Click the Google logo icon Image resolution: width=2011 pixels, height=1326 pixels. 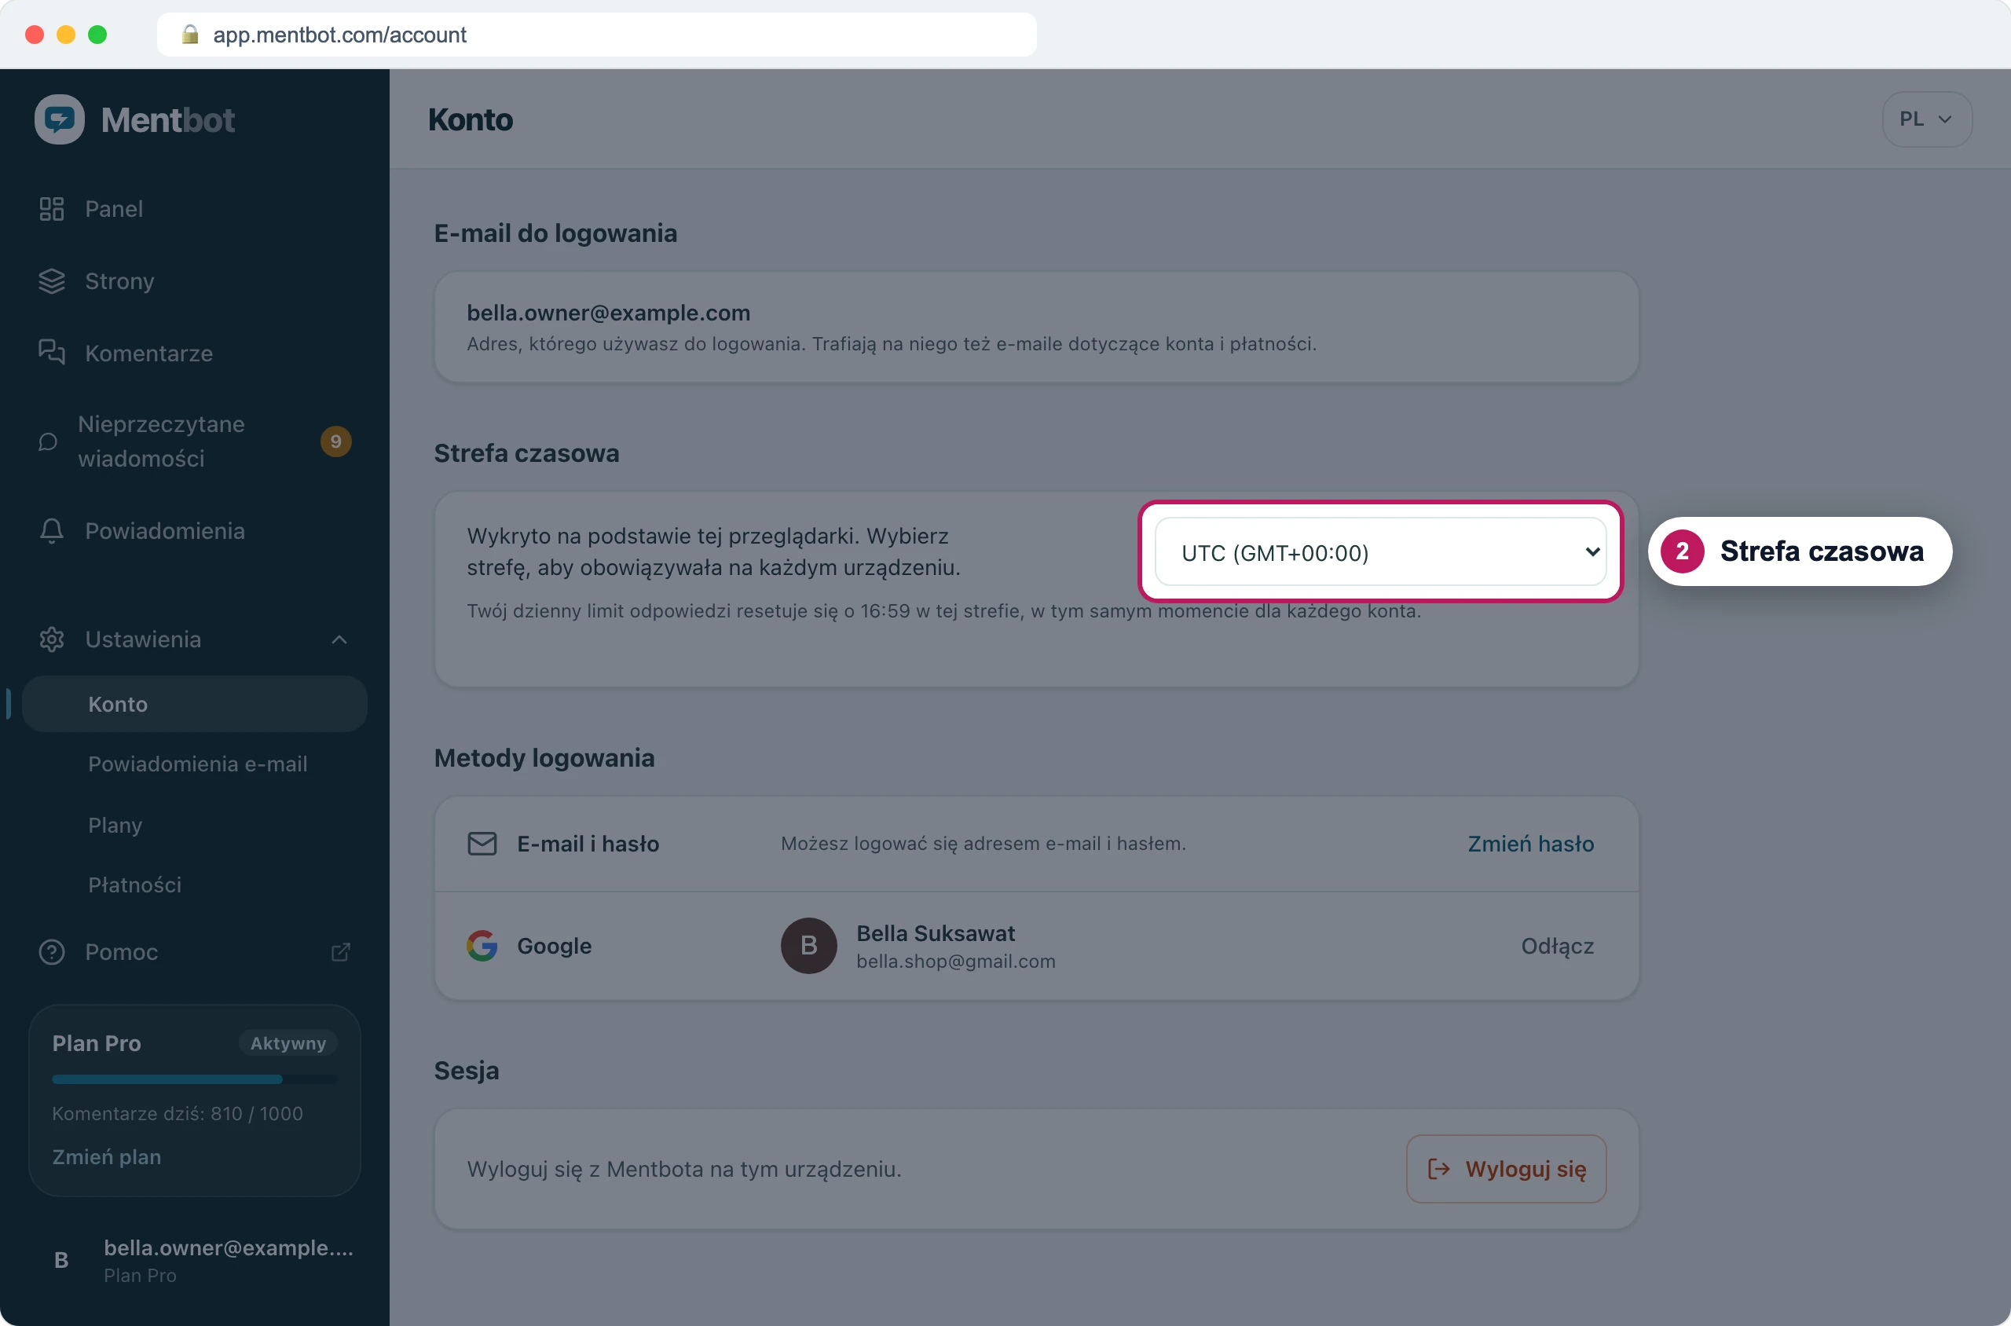point(482,946)
